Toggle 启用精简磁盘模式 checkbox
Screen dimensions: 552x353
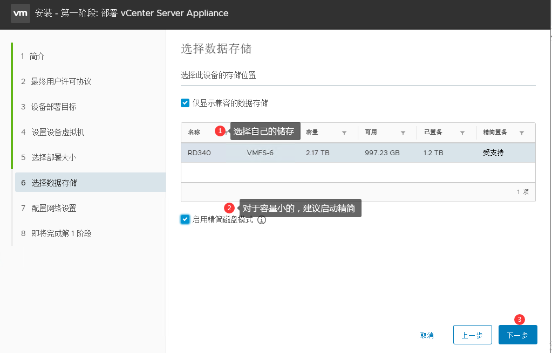click(x=185, y=219)
